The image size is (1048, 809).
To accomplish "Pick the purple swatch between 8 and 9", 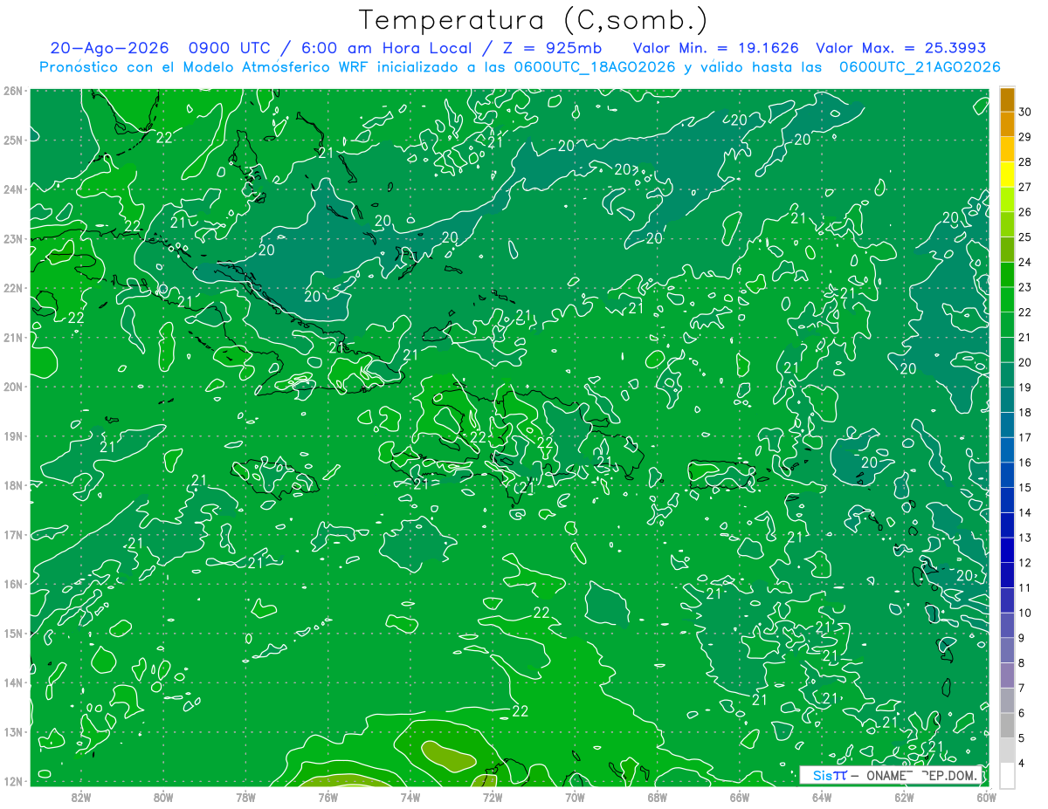I will click(1007, 650).
